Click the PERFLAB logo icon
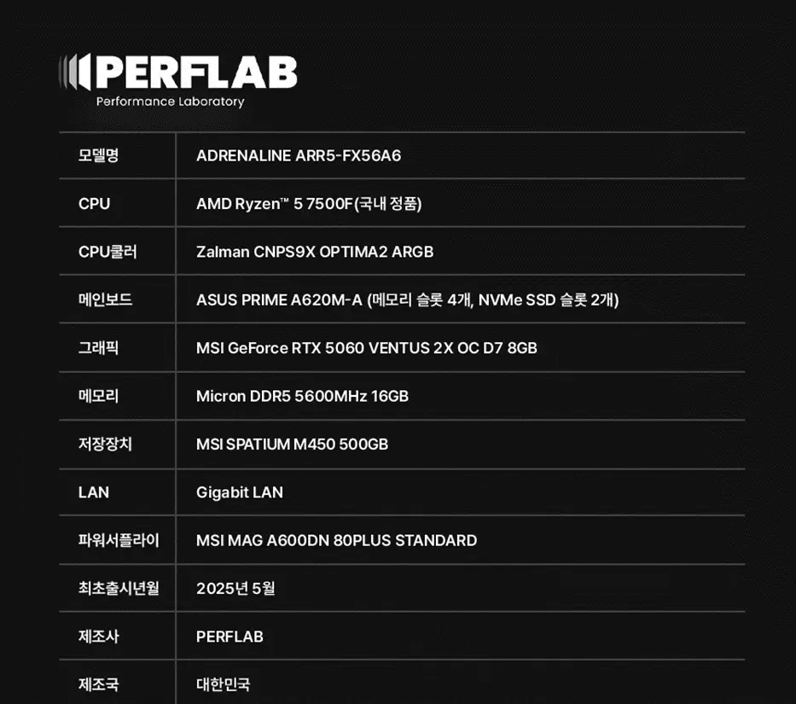796x704 pixels. click(x=75, y=72)
